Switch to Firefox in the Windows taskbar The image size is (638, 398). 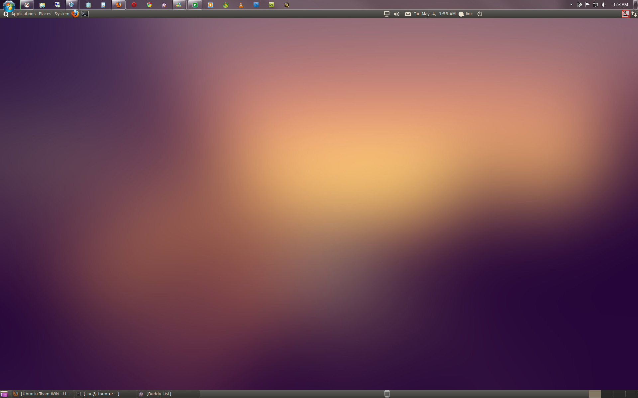click(119, 5)
